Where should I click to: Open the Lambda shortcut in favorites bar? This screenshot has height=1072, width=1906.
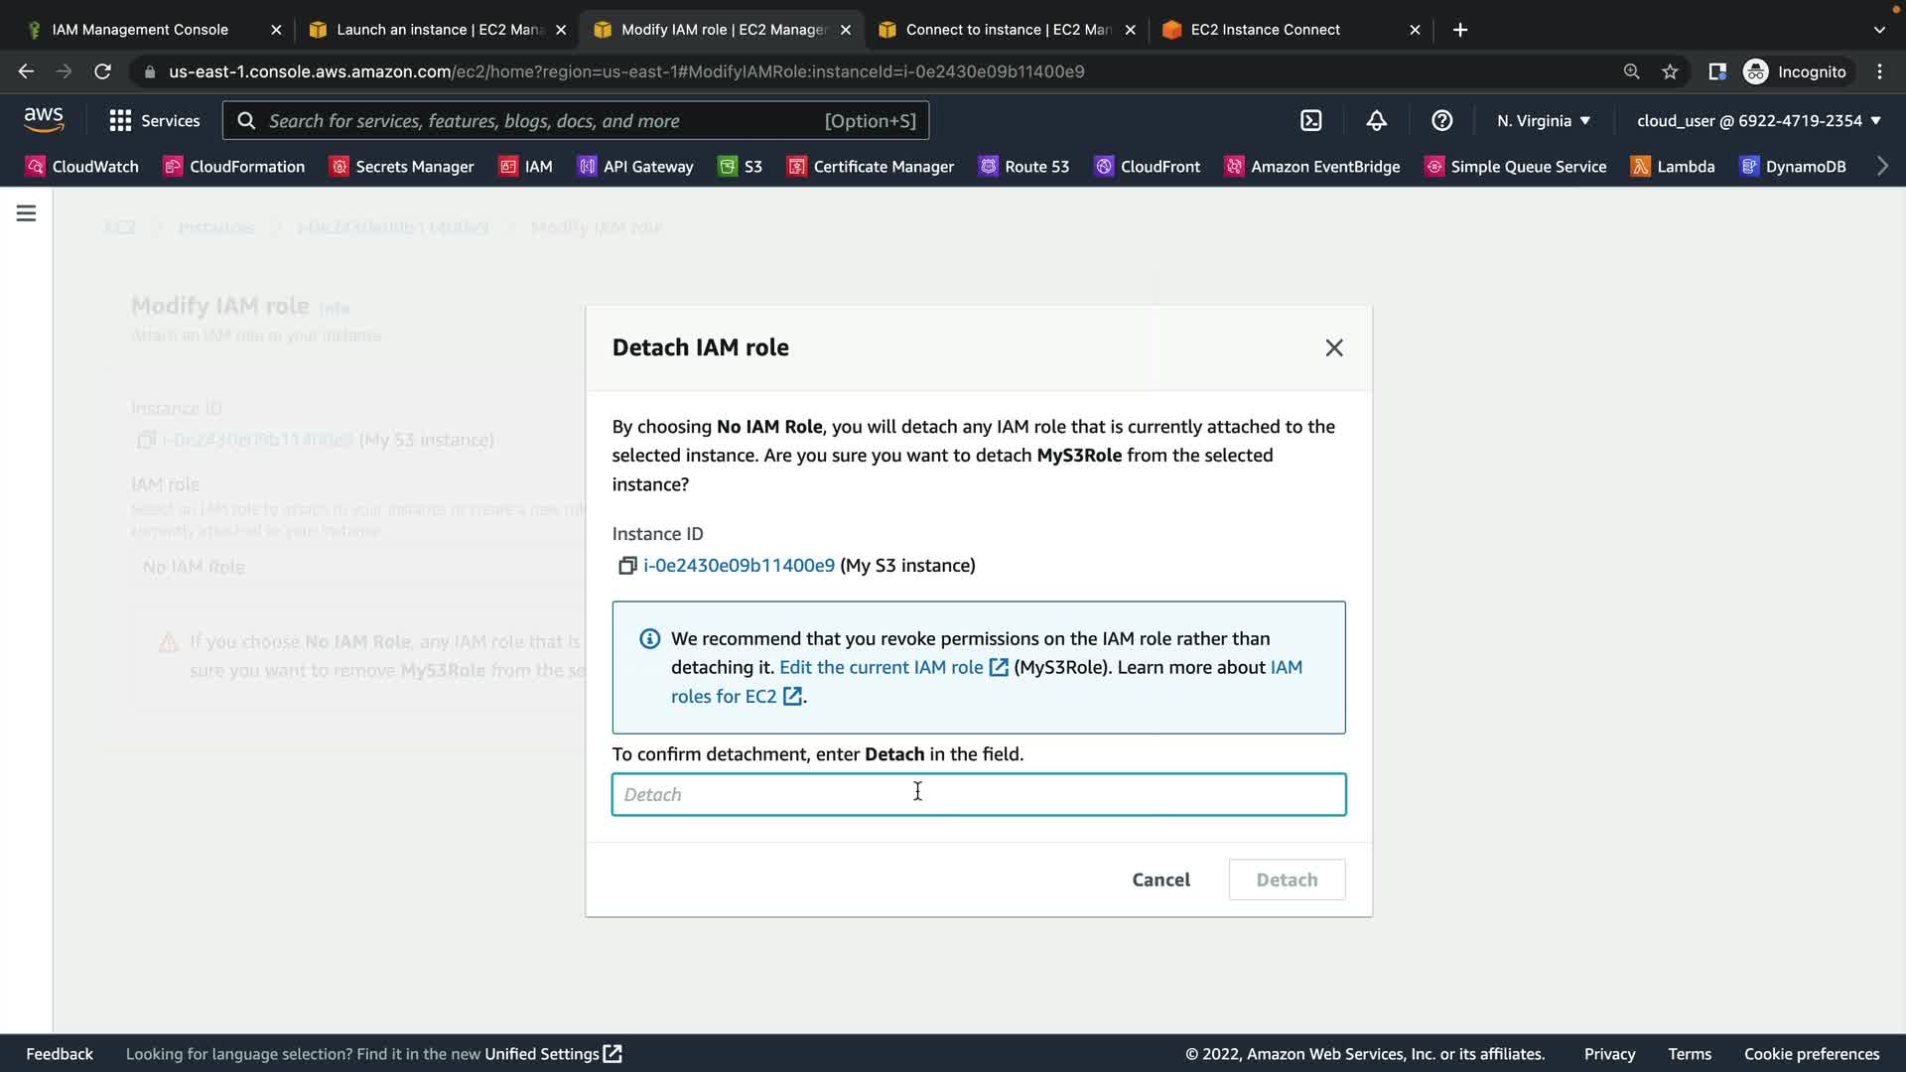(1673, 167)
